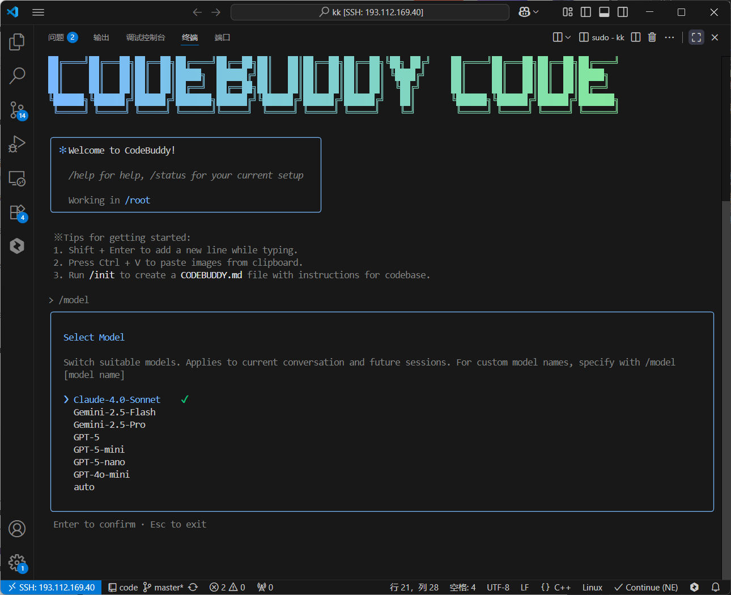Switch branch via master* status item
This screenshot has width=731, height=595.
163,587
